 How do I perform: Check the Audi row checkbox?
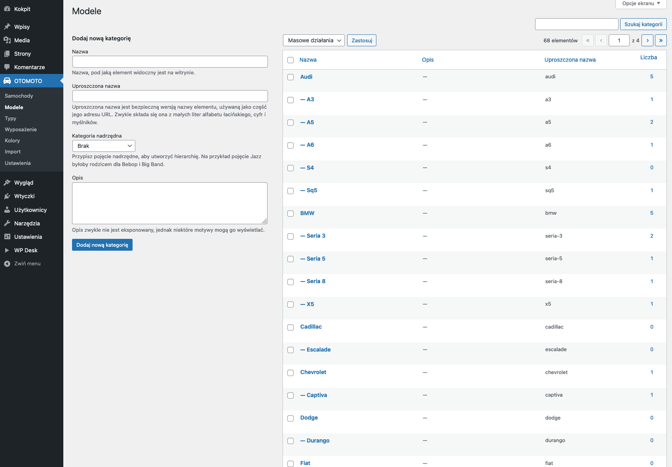(290, 77)
